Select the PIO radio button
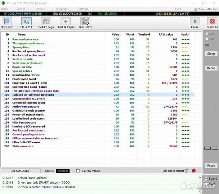 point(206,39)
